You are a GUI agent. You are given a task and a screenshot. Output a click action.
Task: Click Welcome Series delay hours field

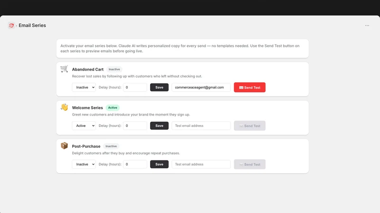135,125
